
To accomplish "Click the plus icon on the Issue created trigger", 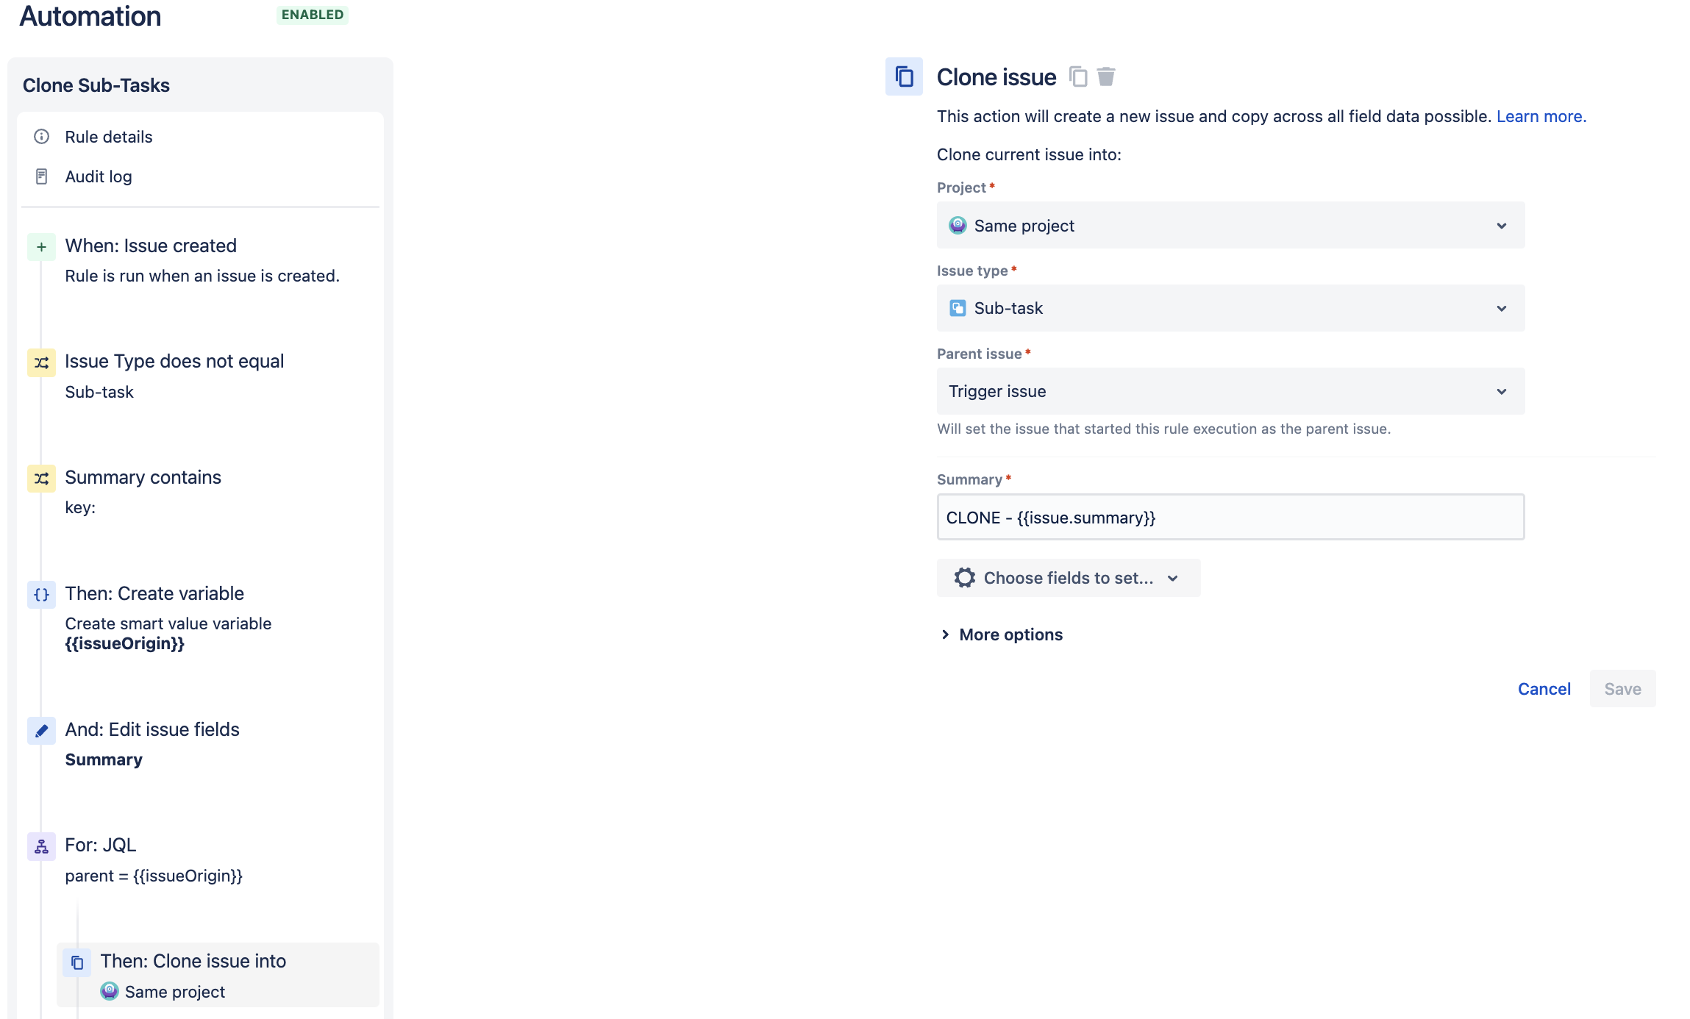I will point(41,246).
